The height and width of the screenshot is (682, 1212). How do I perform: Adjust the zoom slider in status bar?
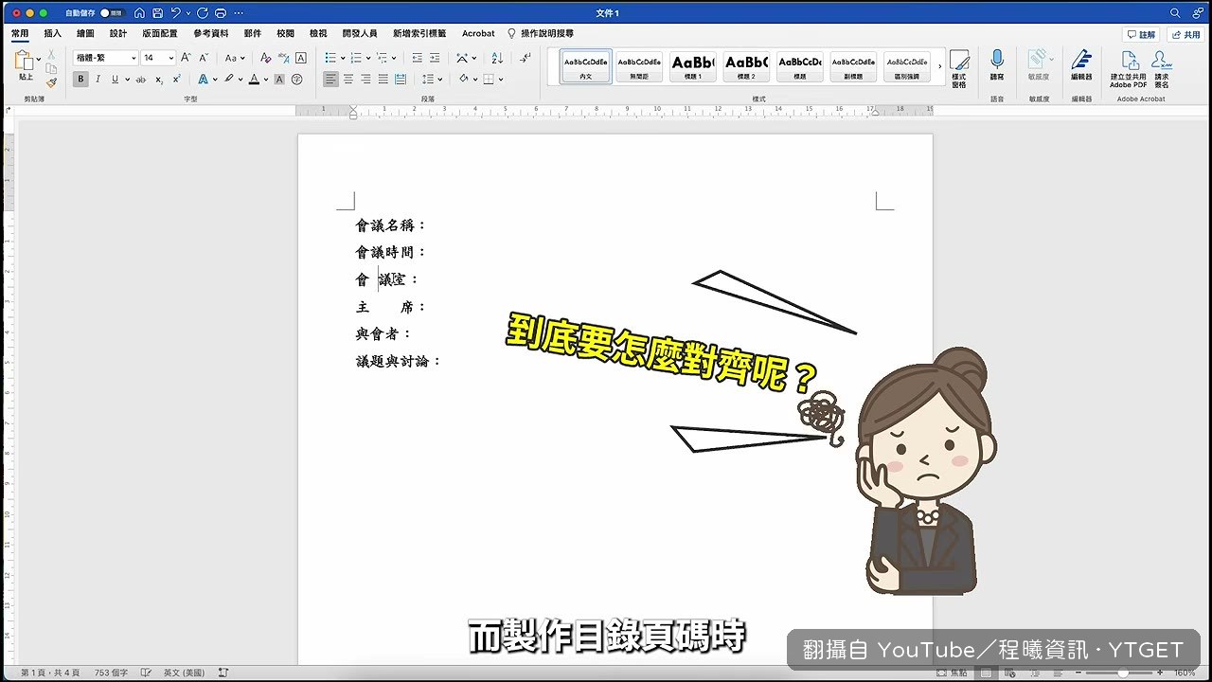(x=1122, y=673)
